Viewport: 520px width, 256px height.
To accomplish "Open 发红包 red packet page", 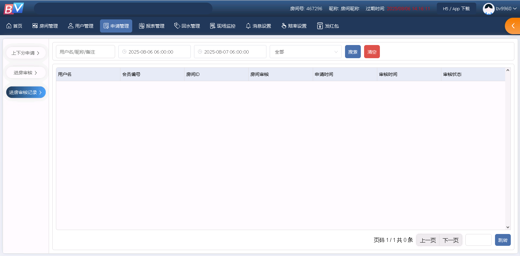I will [x=328, y=26].
